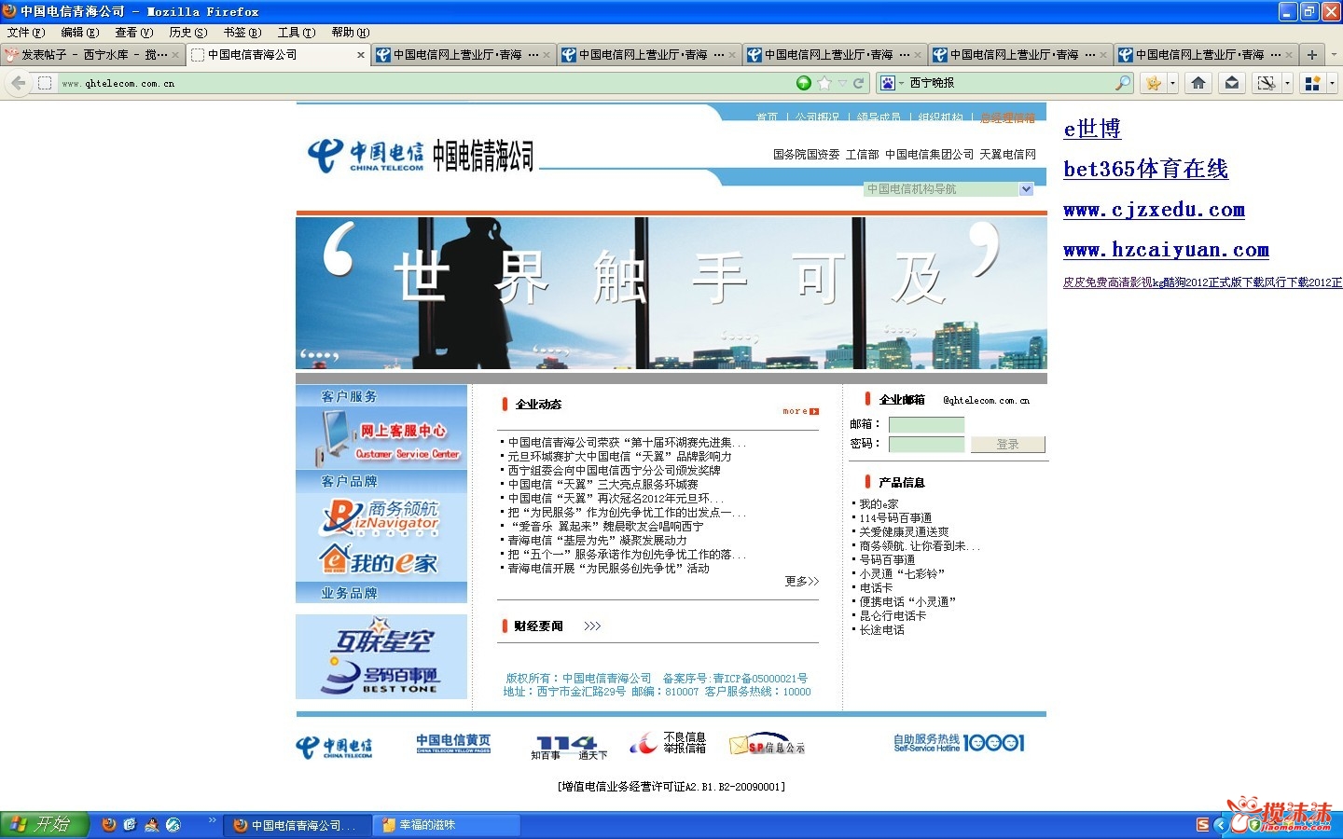Click 不良信息举报信箱 footer icon
The image size is (1343, 839).
[668, 743]
